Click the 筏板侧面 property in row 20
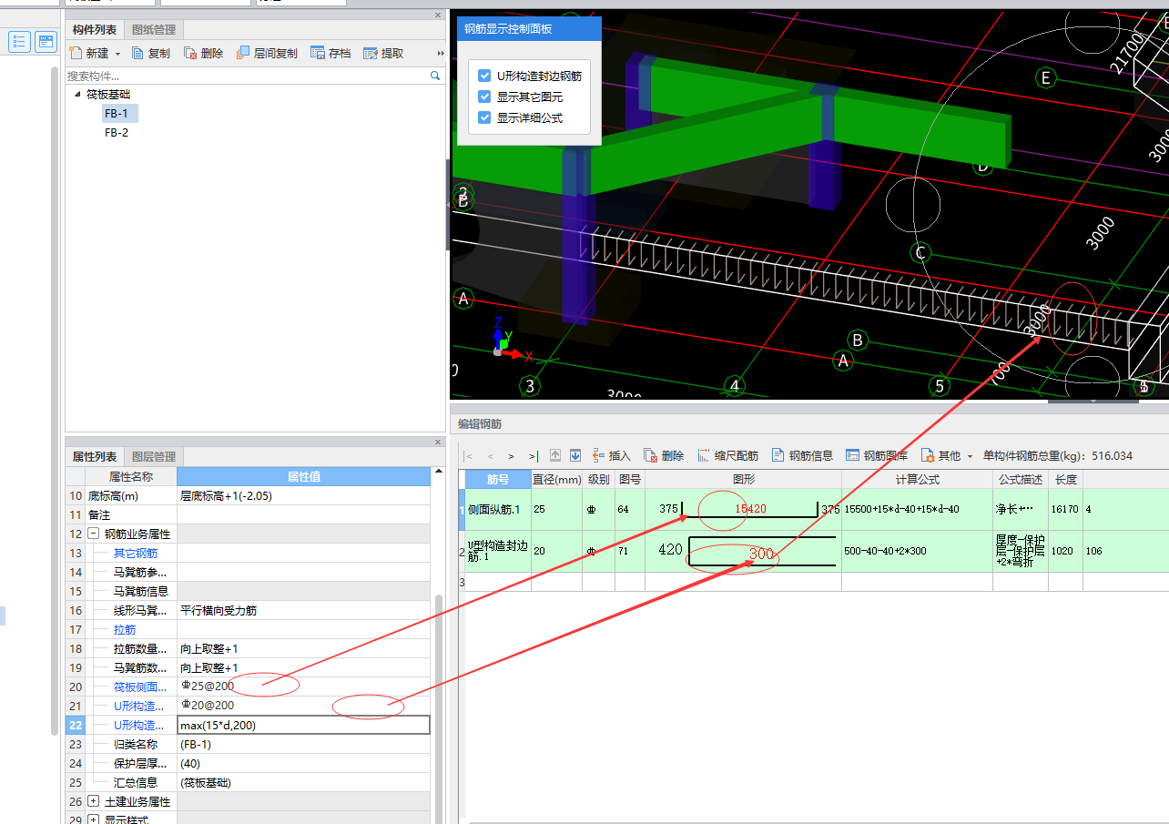Screen dimensions: 1169x824 tap(140, 687)
